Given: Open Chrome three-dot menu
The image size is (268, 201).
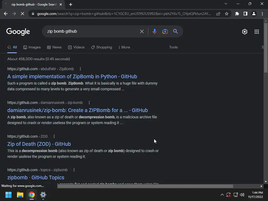Looking at the screenshot, I should point(262,14).
